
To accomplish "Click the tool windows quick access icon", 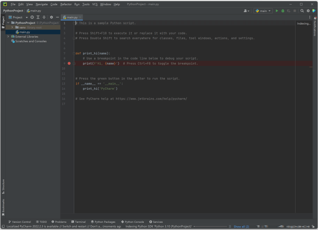I will click(3, 226).
